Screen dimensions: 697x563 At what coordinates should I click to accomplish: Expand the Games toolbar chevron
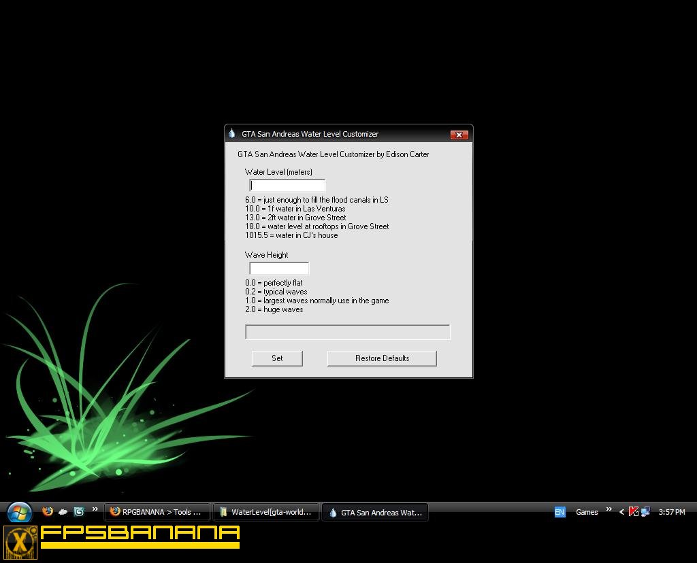click(609, 509)
